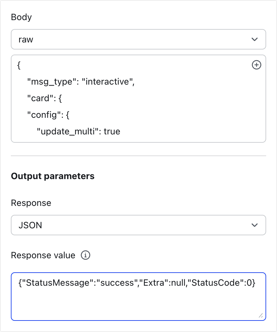Grab the resize handle of Response value box

(261, 315)
